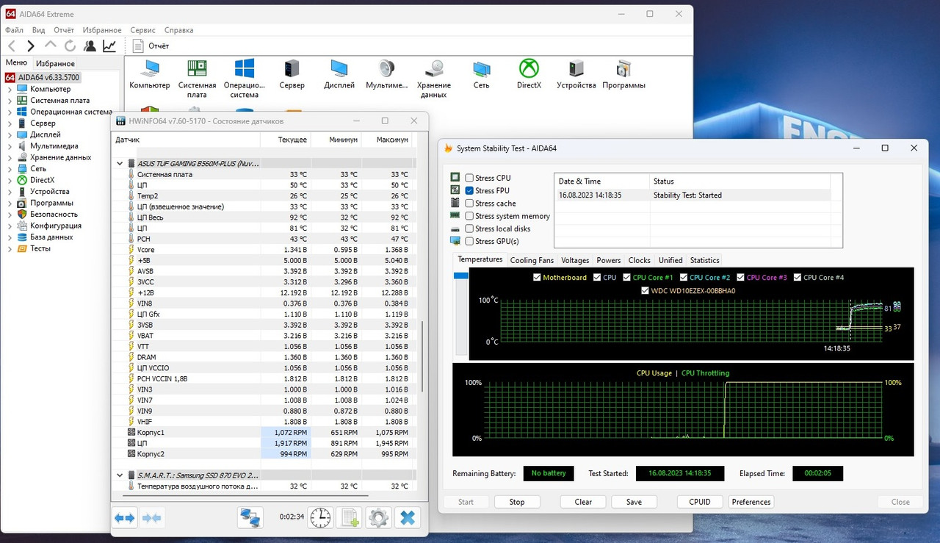940x543 pixels.
Task: Open the Справка menu
Action: point(178,30)
